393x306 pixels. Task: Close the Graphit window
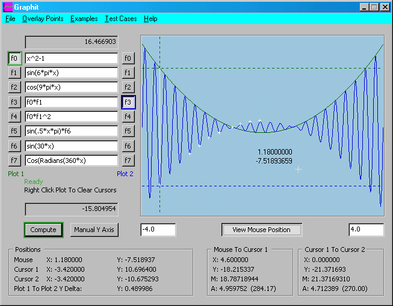pos(385,7)
